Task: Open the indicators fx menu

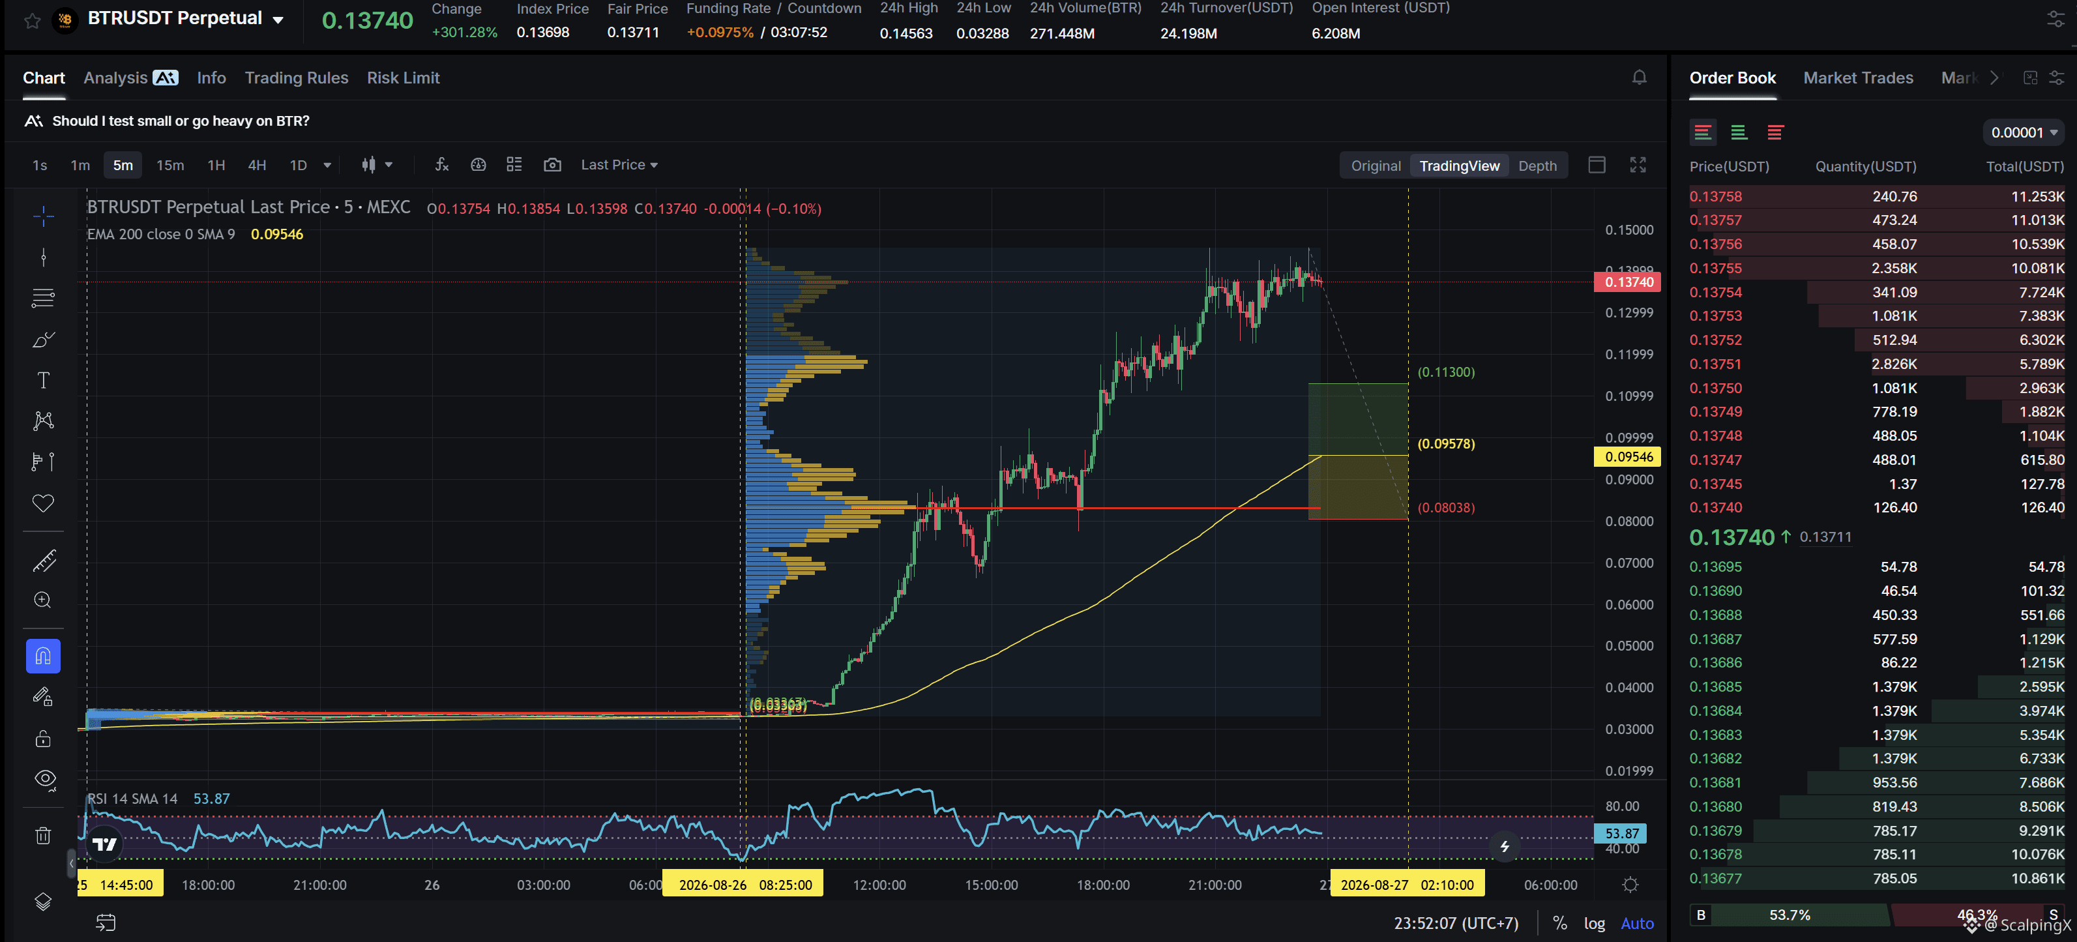Action: coord(442,164)
